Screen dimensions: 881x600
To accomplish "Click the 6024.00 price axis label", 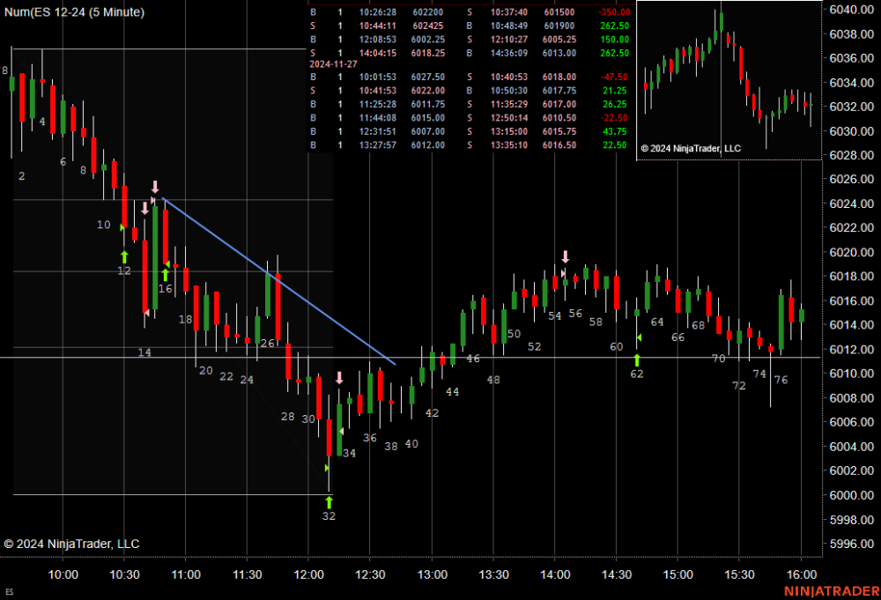I will pos(851,204).
